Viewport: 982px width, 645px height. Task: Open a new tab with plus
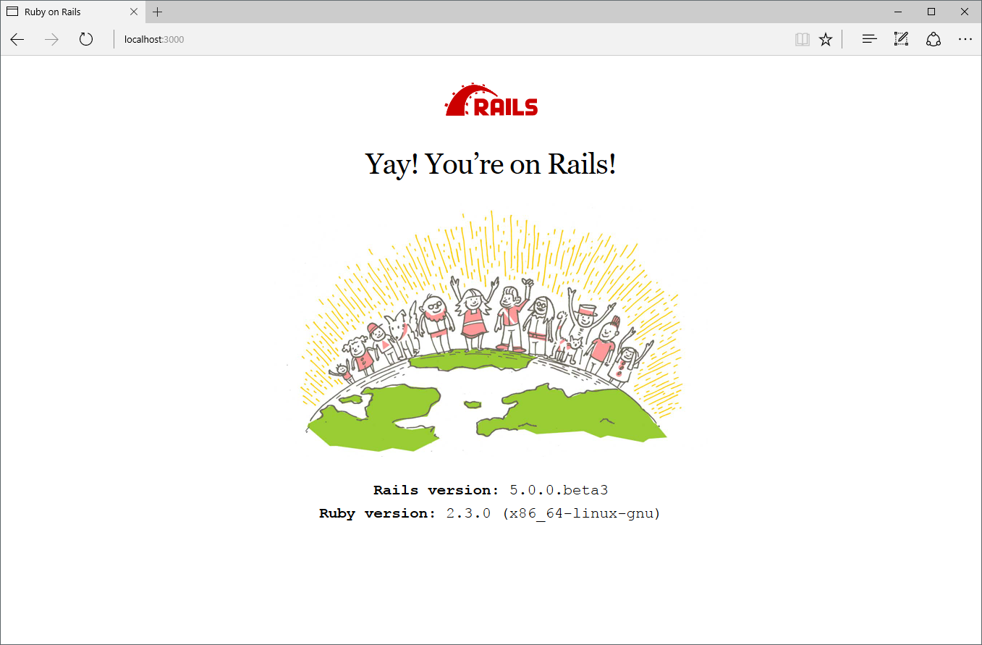coord(158,12)
